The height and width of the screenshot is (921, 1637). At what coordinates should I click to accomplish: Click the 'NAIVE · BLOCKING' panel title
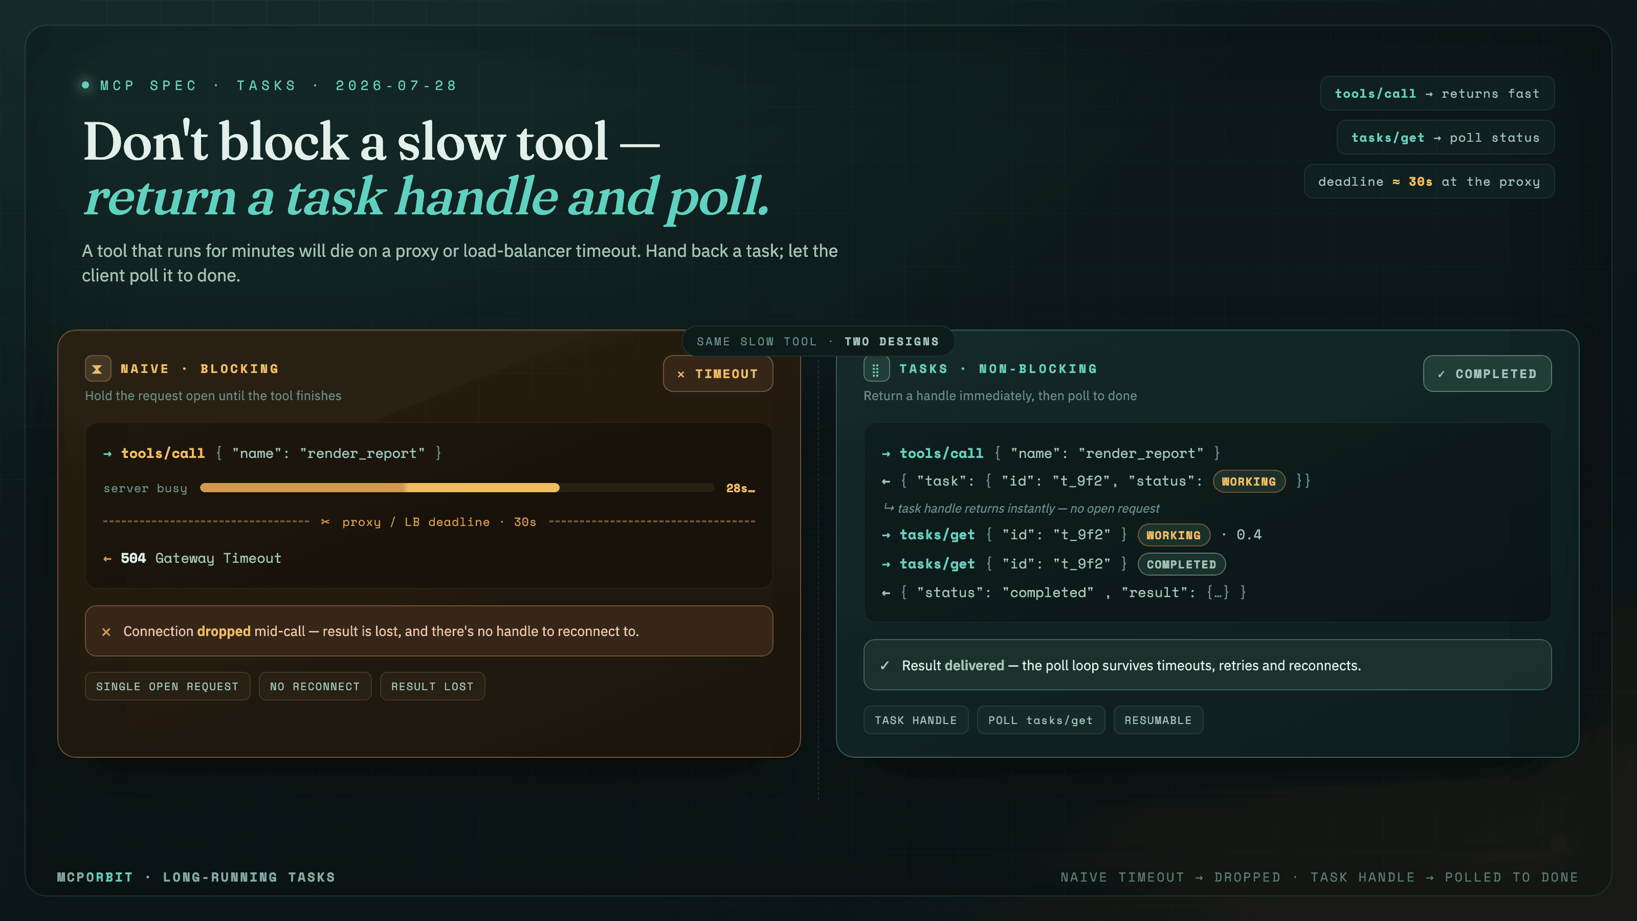200,368
